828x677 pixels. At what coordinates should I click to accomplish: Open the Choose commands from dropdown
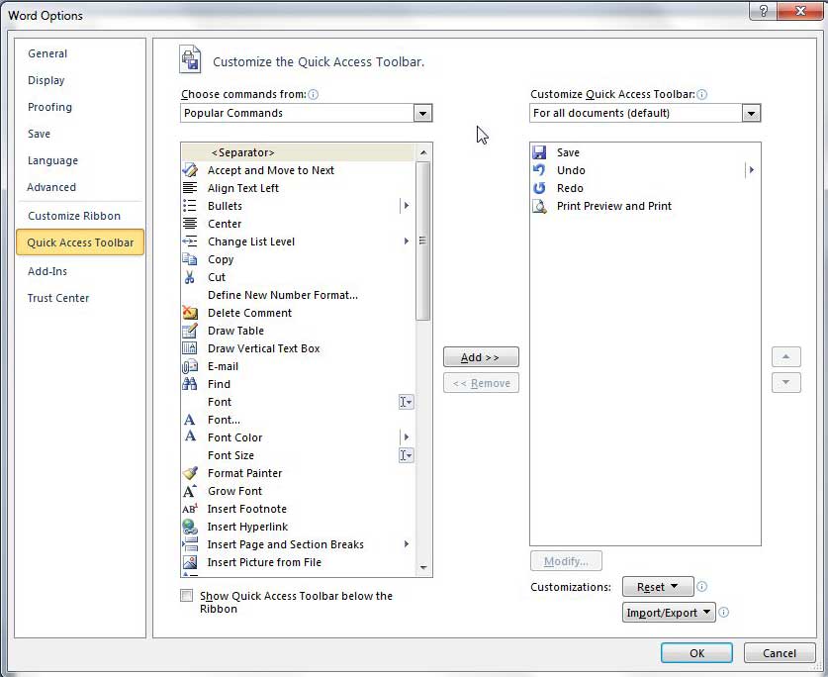pyautogui.click(x=423, y=113)
